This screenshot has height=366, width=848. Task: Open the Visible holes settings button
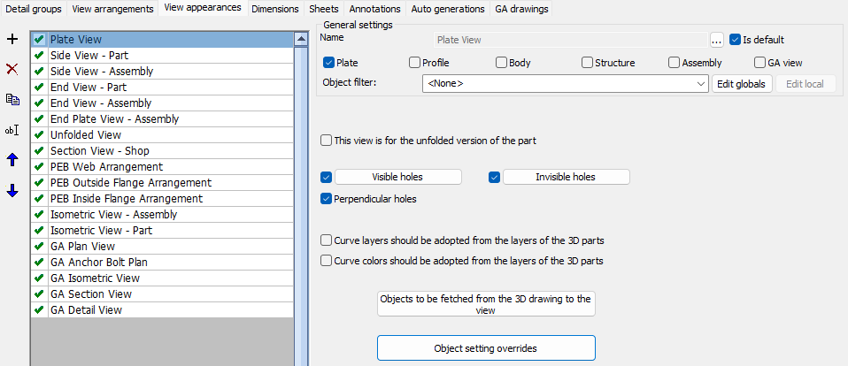coord(397,177)
